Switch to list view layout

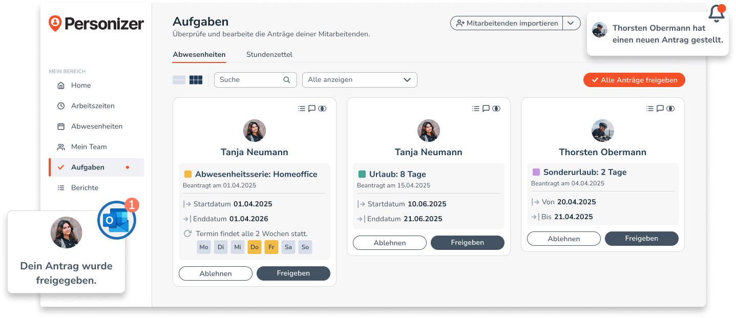point(179,80)
